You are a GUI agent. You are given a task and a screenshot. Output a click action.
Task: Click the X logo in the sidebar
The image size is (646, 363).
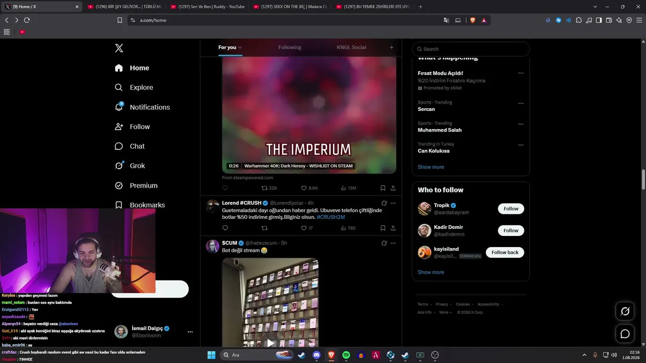[119, 48]
